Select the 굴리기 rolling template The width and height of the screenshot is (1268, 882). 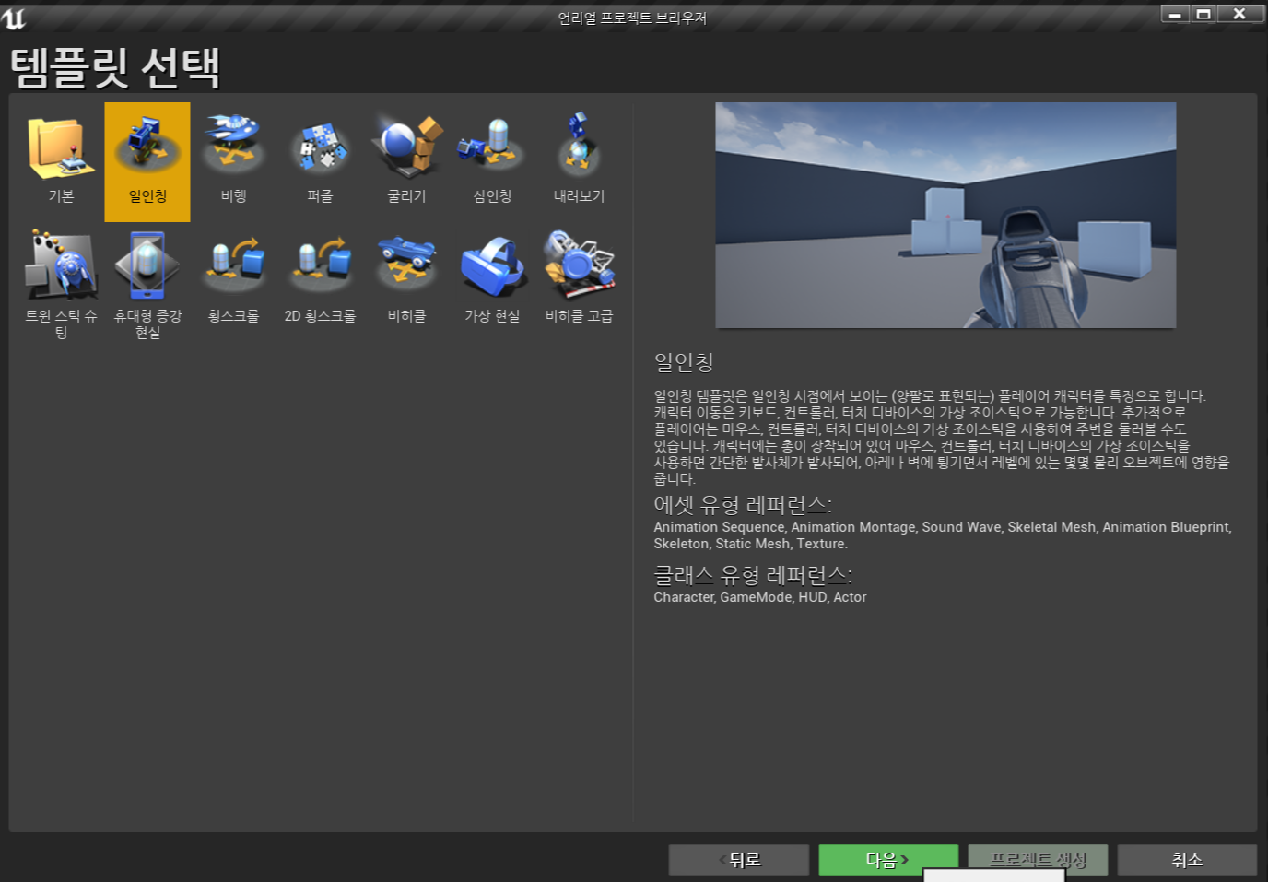click(x=406, y=161)
